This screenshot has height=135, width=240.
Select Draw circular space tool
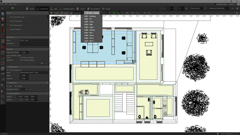tap(16, 21)
